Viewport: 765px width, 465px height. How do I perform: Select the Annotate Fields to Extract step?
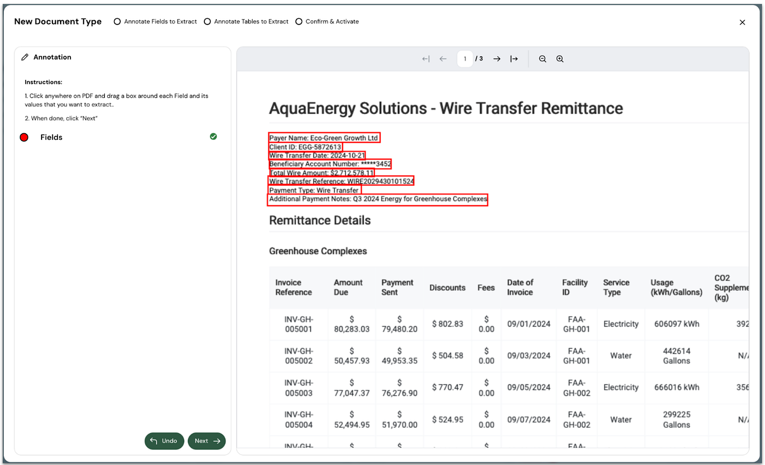[117, 21]
